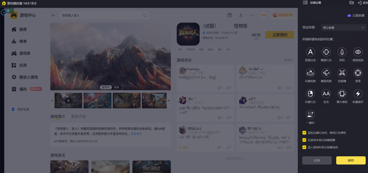Collapse the key settings panel side handle
Image resolution: width=368 pixels, height=173 pixels.
298,140
